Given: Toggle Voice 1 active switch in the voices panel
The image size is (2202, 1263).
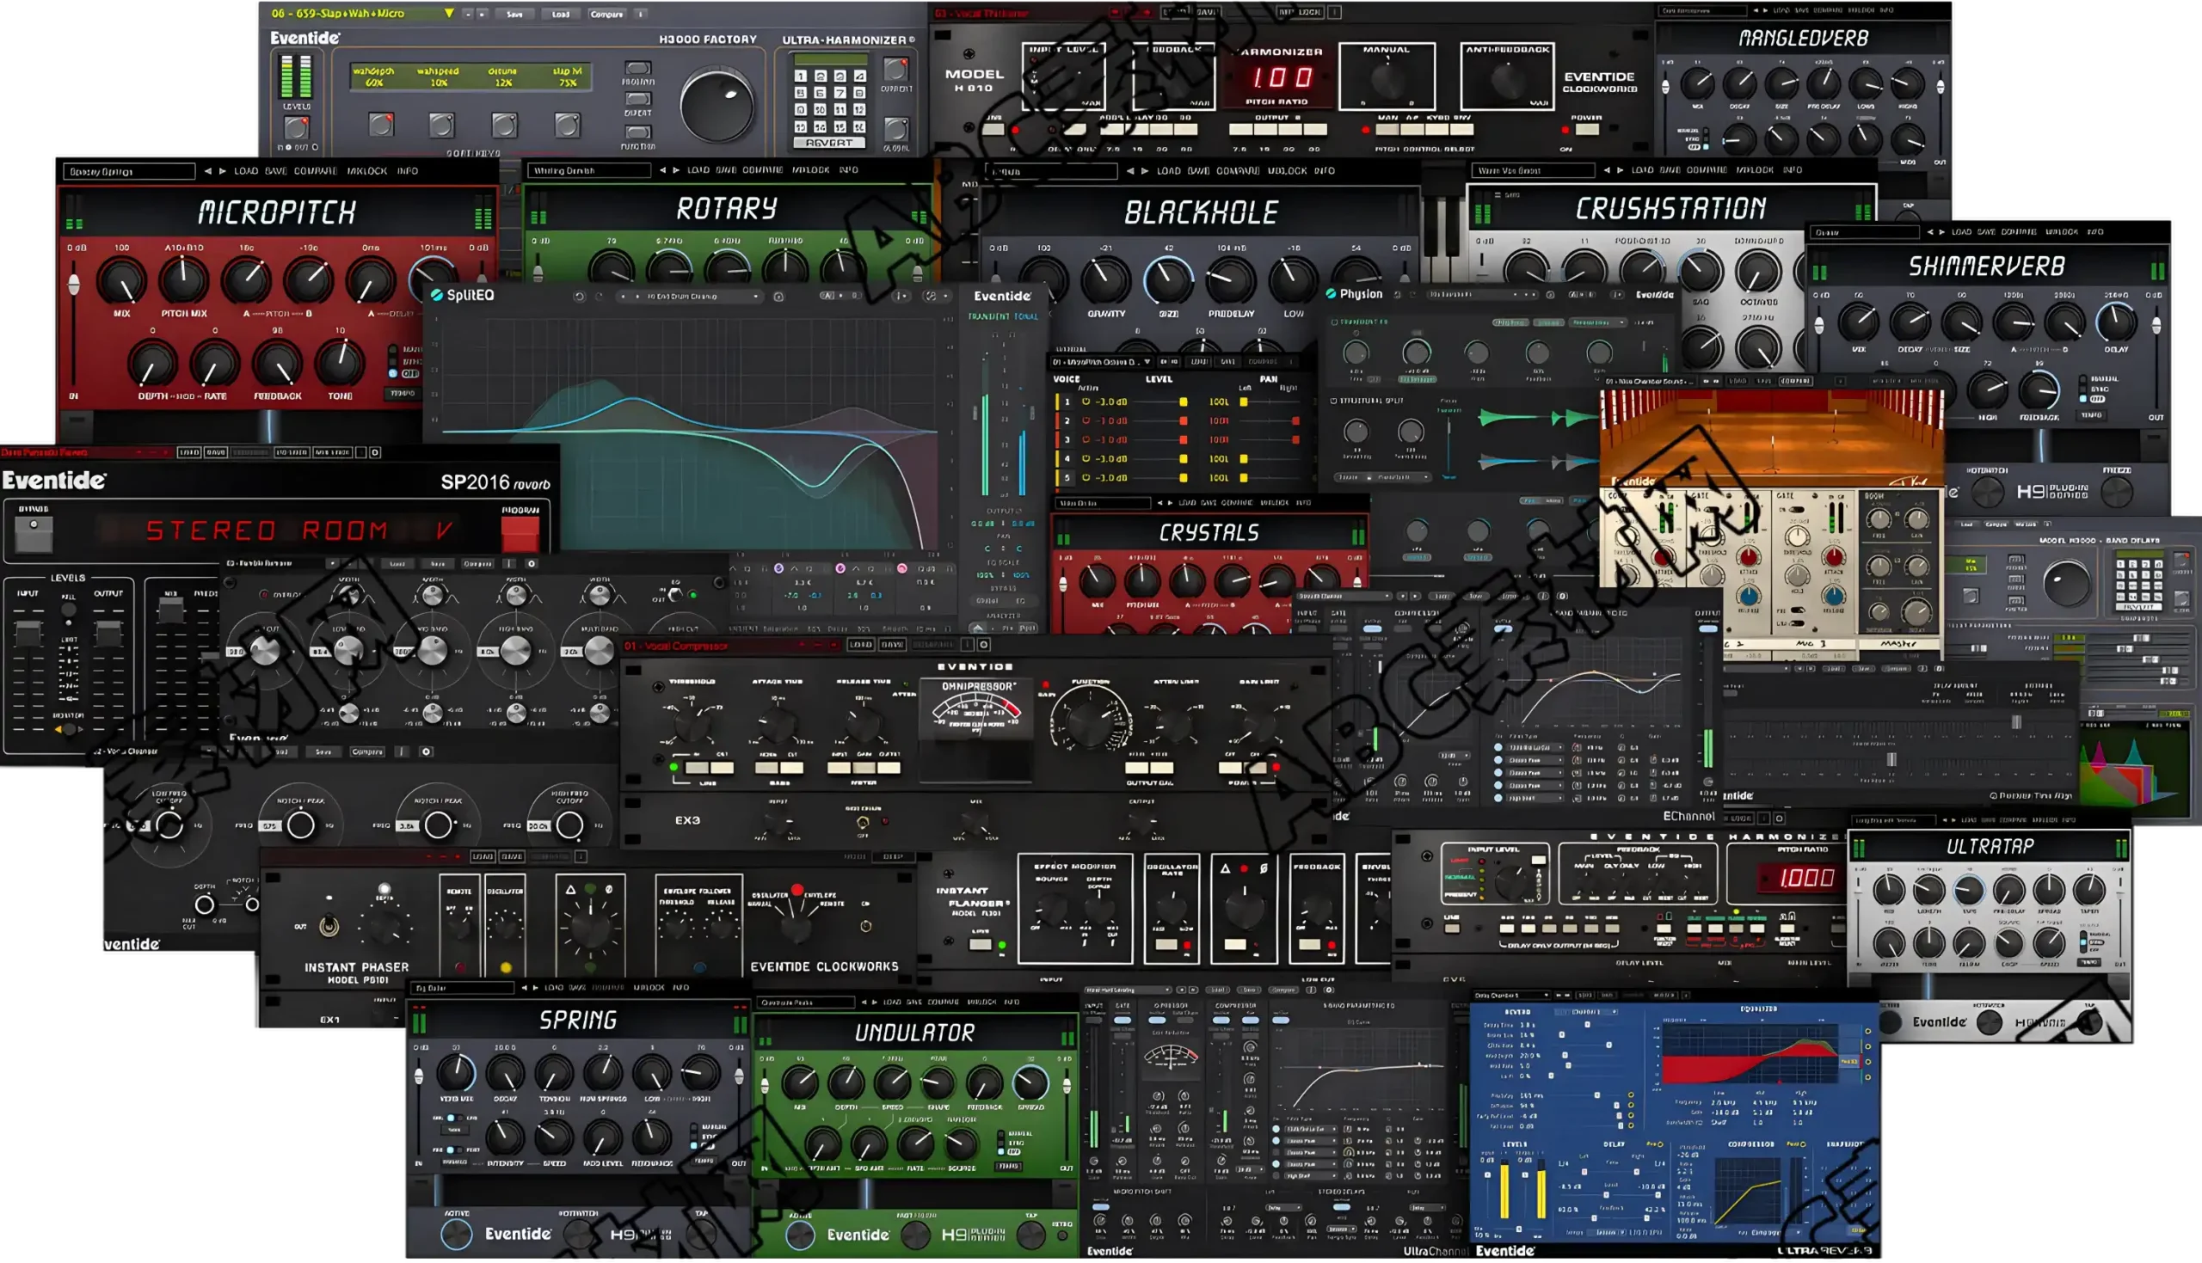Looking at the screenshot, I should [x=1087, y=402].
